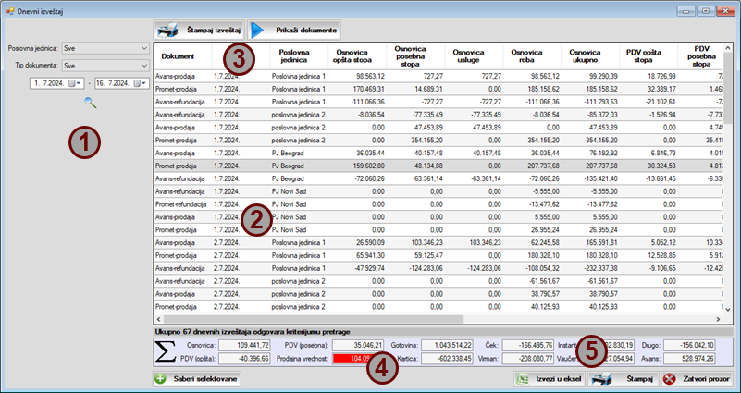Image resolution: width=741 pixels, height=393 pixels.
Task: Click the Excel icon on Izvezi u eksel
Action: pyautogui.click(x=522, y=379)
